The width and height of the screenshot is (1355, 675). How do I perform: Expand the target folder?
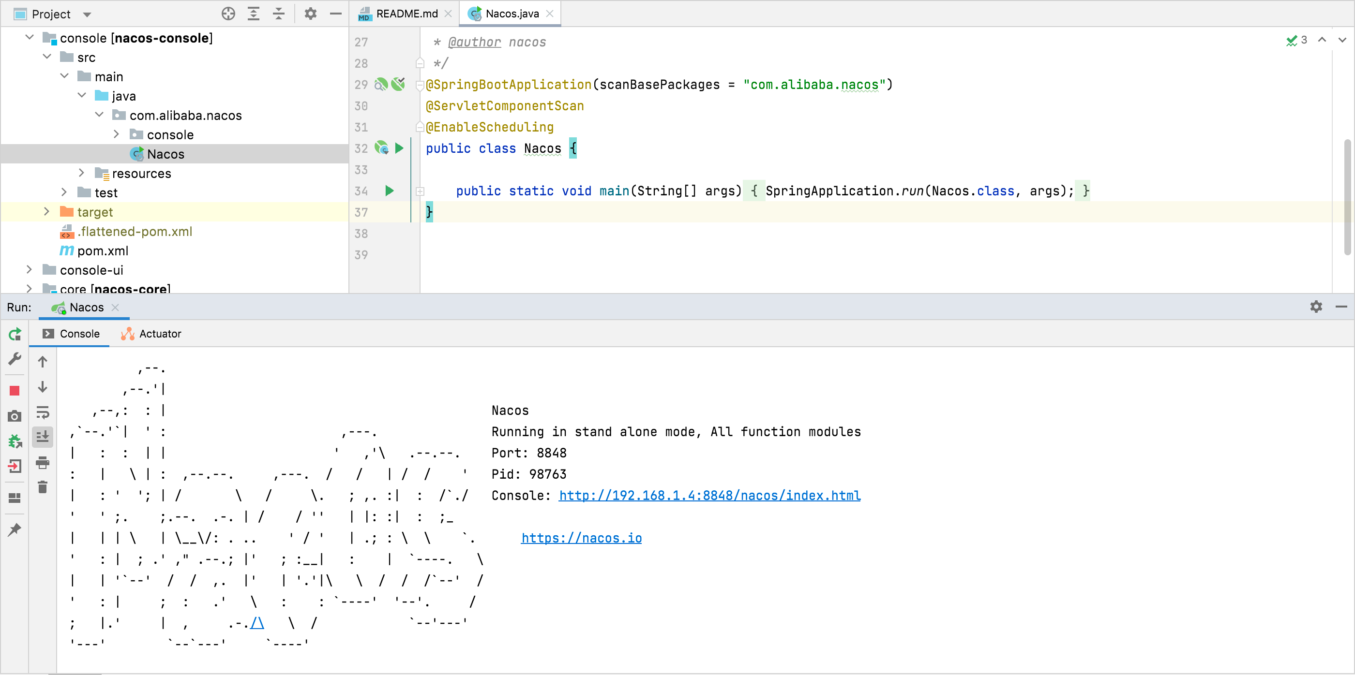(x=47, y=212)
